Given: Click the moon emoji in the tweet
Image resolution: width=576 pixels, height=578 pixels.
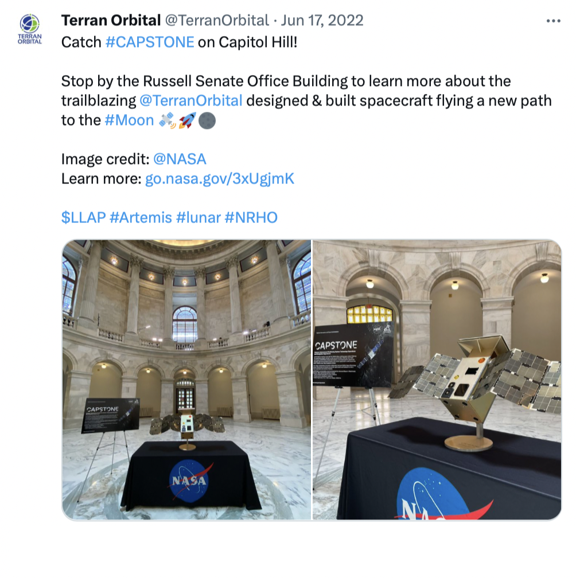Looking at the screenshot, I should click(207, 120).
